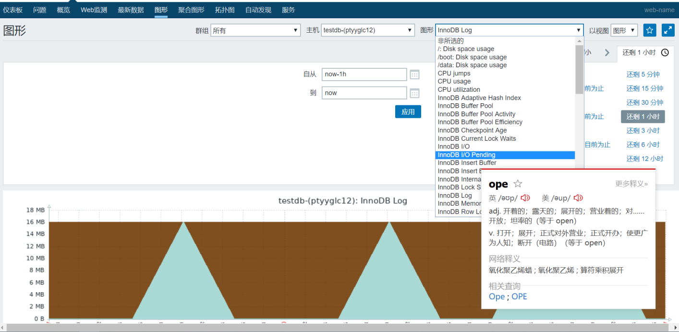Choose CPU utilization graph option

(x=505, y=89)
